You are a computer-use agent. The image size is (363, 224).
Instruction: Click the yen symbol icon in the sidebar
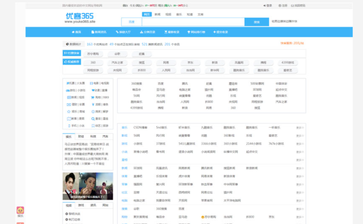(93, 104)
